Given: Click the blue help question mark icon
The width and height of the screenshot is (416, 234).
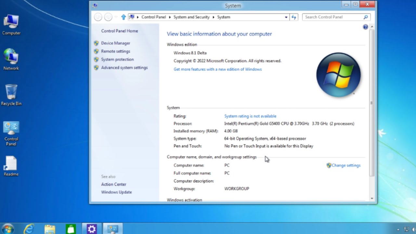Looking at the screenshot, I should tap(365, 27).
